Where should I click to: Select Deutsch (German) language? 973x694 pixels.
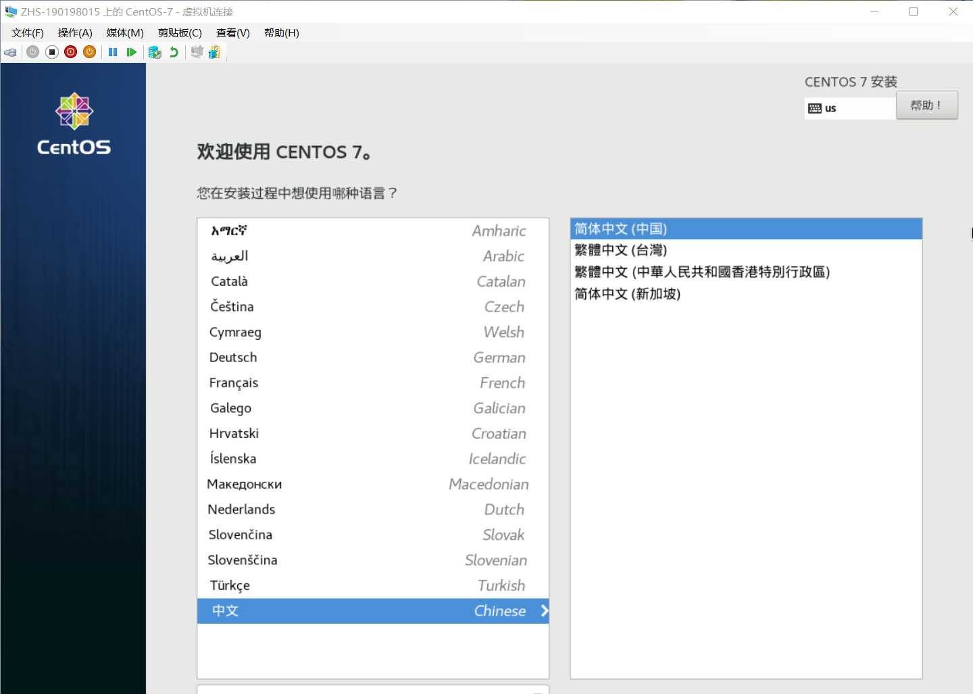pyautogui.click(x=373, y=357)
